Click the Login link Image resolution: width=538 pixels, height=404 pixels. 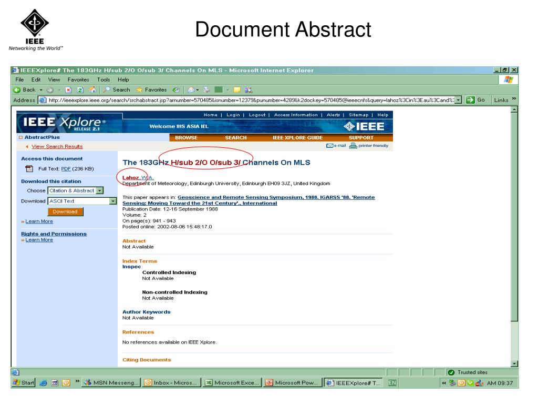click(233, 115)
